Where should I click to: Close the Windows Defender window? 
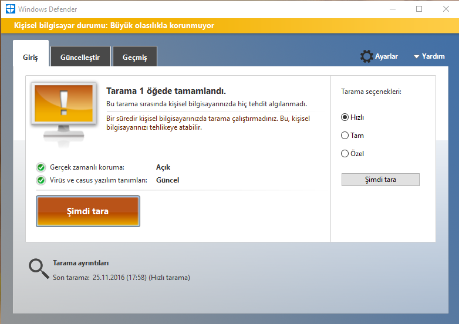tap(446, 9)
